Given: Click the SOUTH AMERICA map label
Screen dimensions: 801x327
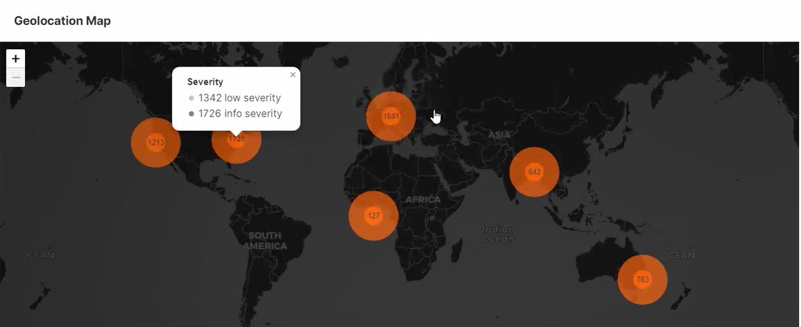Looking at the screenshot, I should tap(264, 241).
